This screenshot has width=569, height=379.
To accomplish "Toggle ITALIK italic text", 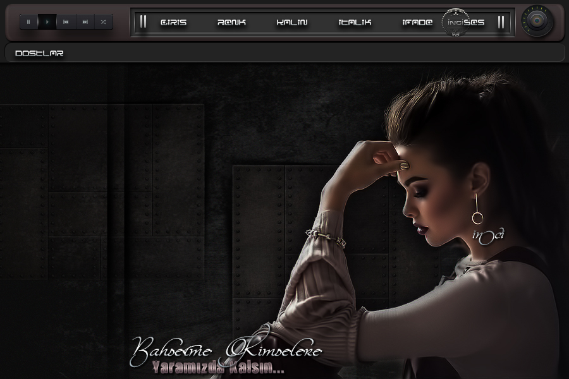I will (355, 22).
